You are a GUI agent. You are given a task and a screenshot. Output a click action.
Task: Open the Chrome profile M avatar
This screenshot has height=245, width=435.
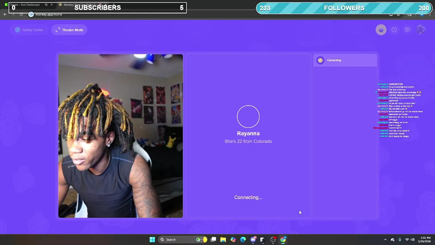(x=422, y=14)
